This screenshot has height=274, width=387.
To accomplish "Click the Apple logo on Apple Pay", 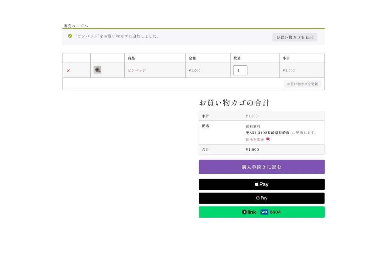I will point(257,184).
